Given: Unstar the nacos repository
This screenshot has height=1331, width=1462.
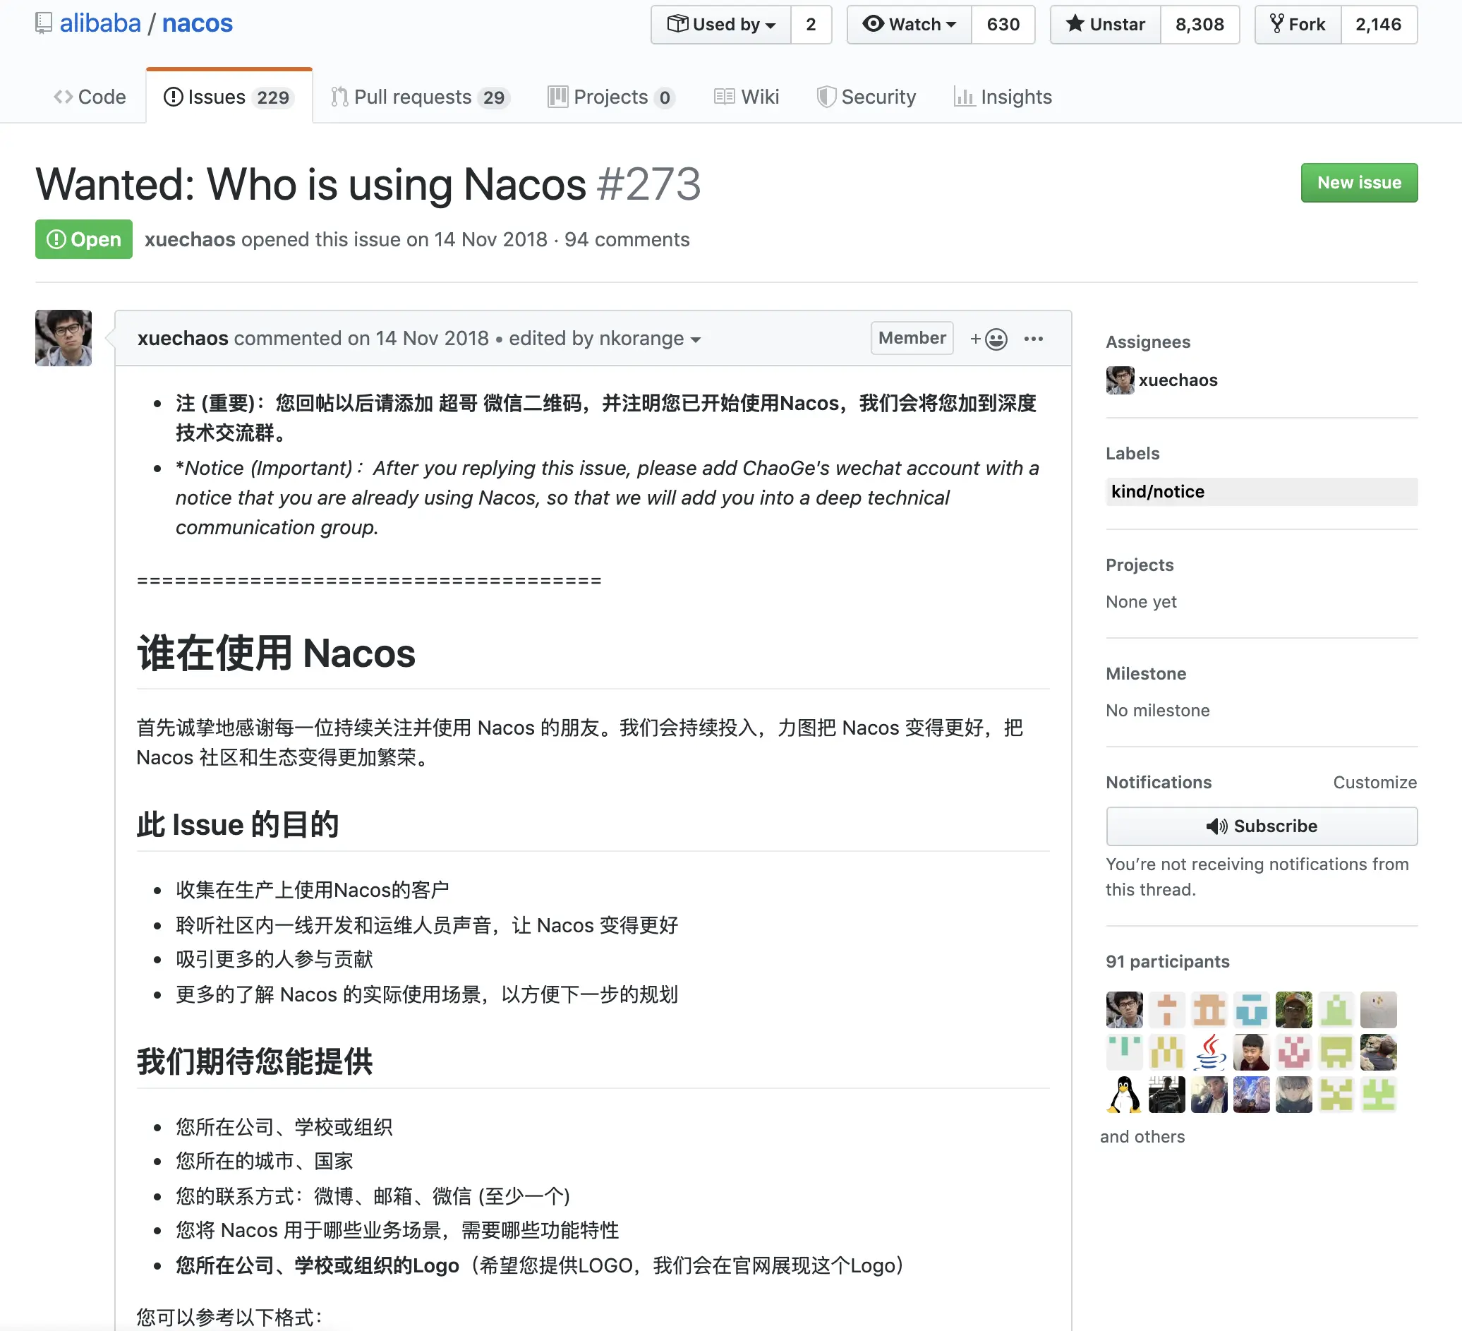Looking at the screenshot, I should [1106, 25].
